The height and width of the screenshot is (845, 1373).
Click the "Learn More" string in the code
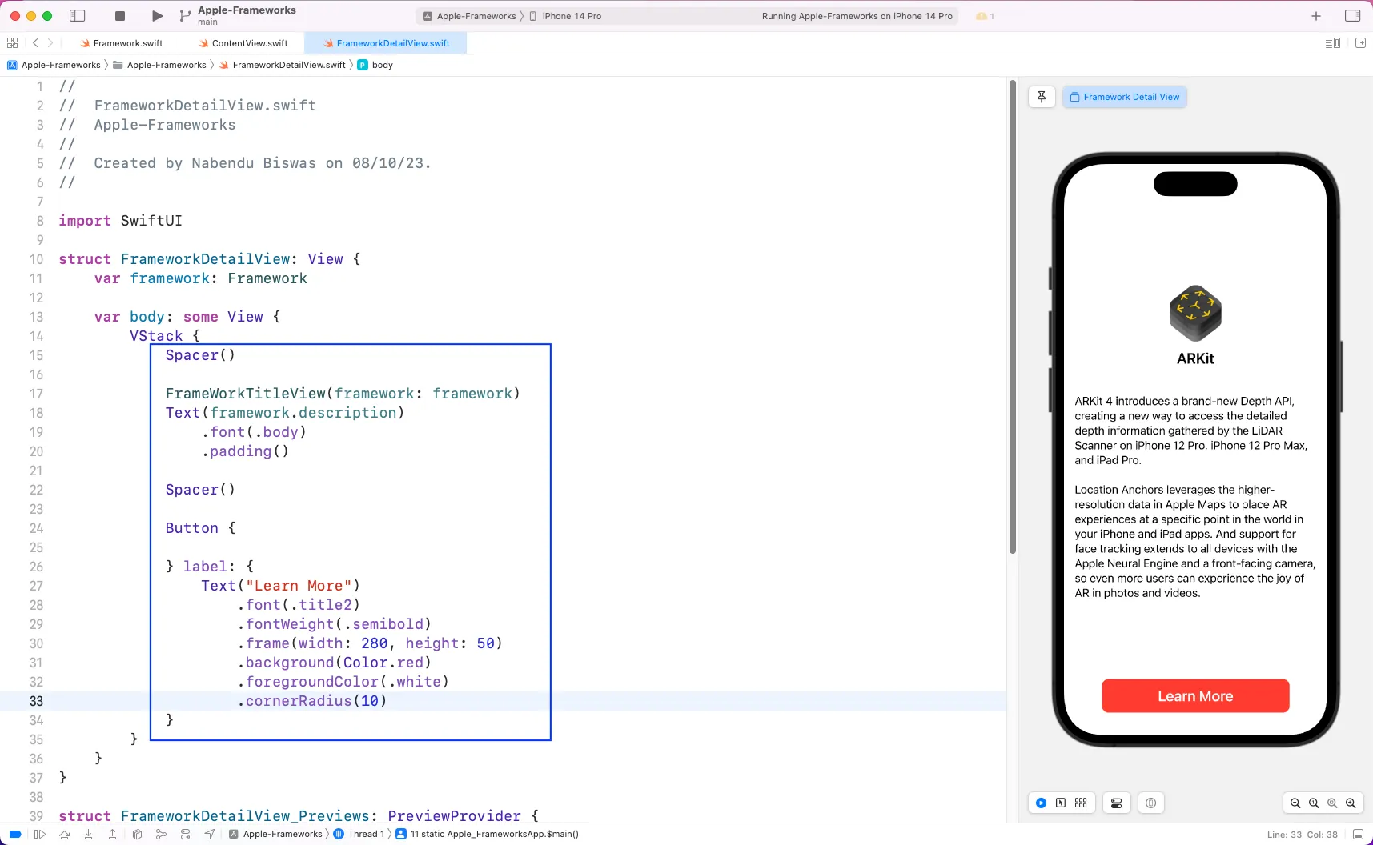299,586
